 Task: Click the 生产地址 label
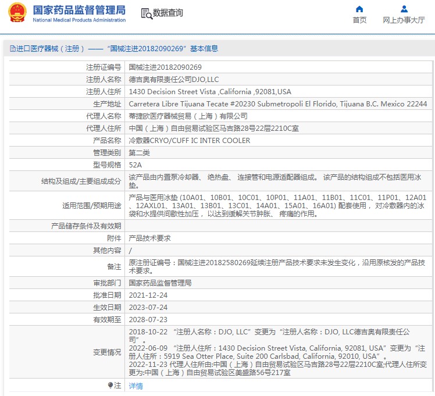point(107,104)
